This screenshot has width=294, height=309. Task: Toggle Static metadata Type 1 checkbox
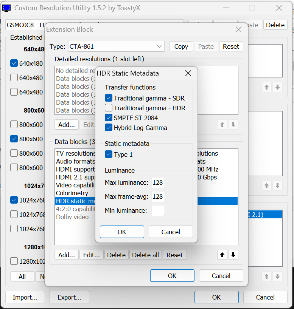108,154
